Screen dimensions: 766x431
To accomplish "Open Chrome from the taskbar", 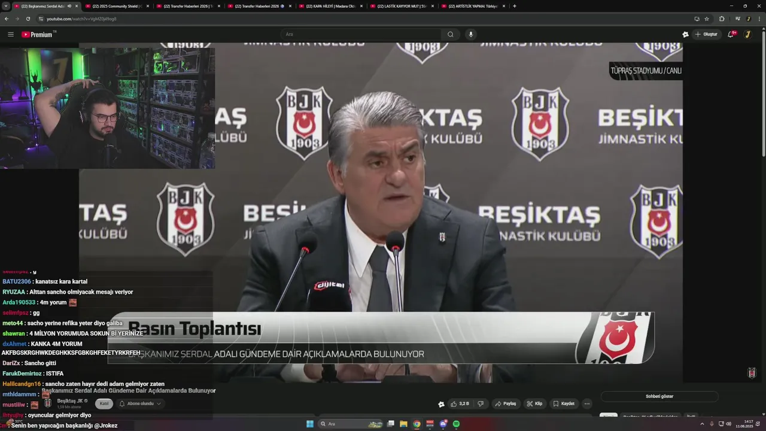I will point(417,424).
